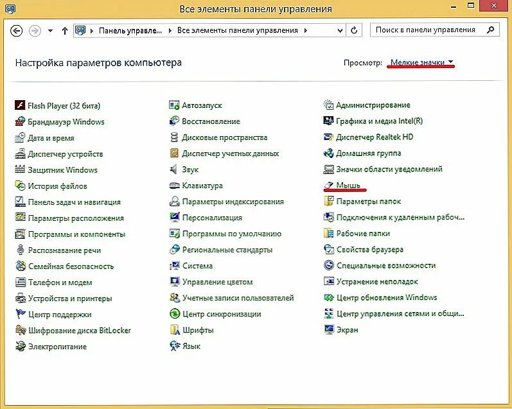Open the Мышь mouse icon
The width and height of the screenshot is (512, 409).
click(328, 185)
